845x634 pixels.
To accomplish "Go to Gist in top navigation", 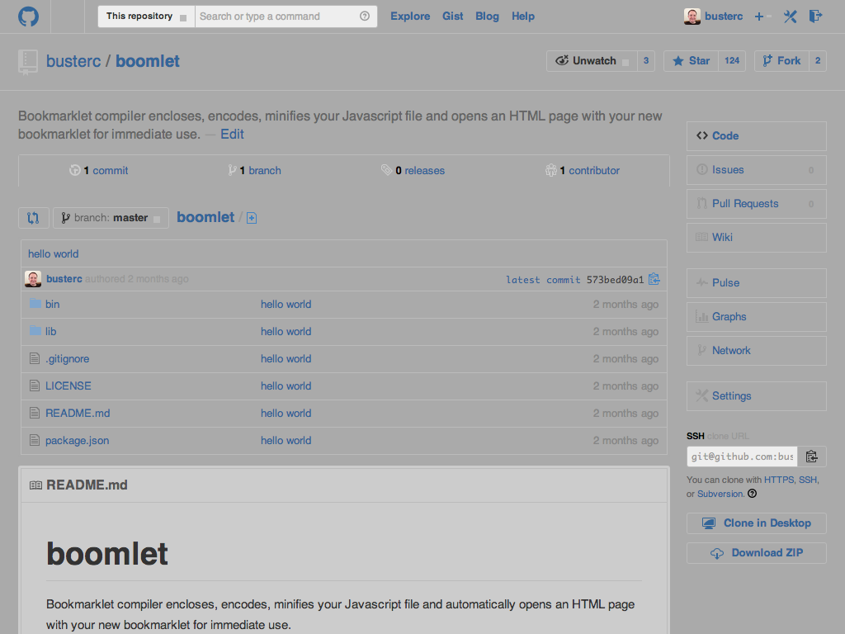I will click(453, 17).
